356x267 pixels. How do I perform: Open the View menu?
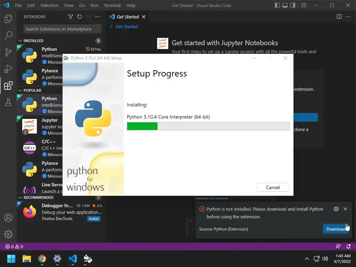coord(68,5)
